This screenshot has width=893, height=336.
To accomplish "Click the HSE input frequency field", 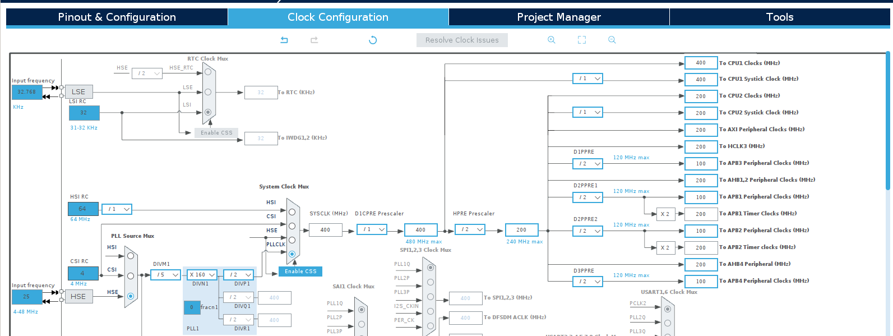I will coord(26,297).
